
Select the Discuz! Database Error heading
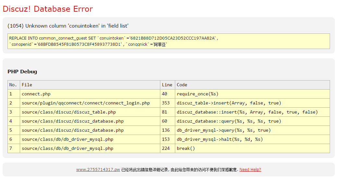coord(48,9)
